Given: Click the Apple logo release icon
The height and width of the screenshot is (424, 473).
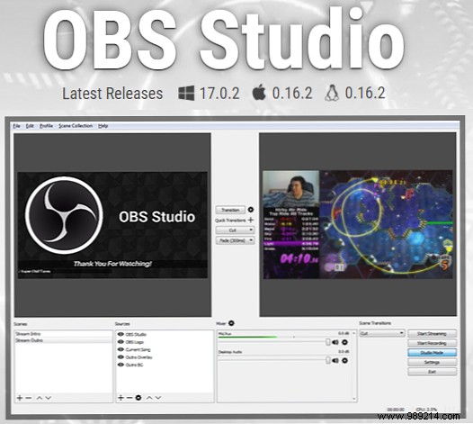Looking at the screenshot, I should (x=259, y=93).
